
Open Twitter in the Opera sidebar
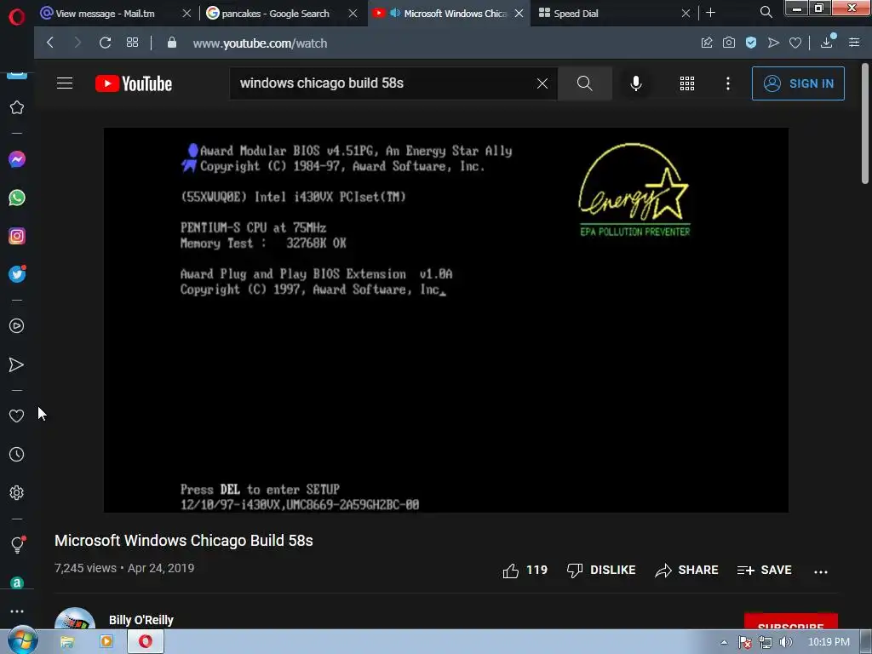coord(17,274)
